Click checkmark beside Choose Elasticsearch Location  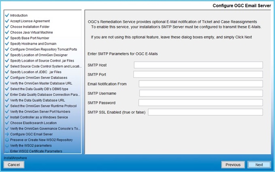coord(7,123)
